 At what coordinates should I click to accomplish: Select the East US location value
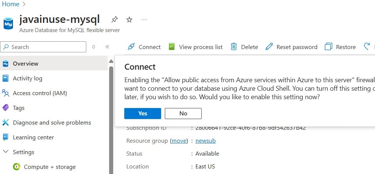click(205, 167)
